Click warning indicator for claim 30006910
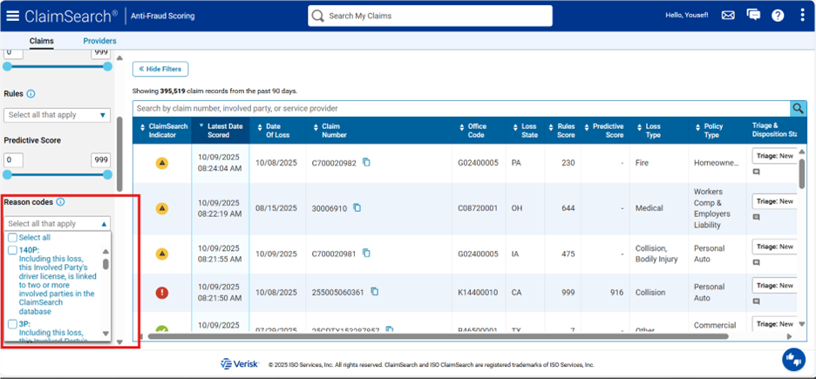 click(x=162, y=208)
